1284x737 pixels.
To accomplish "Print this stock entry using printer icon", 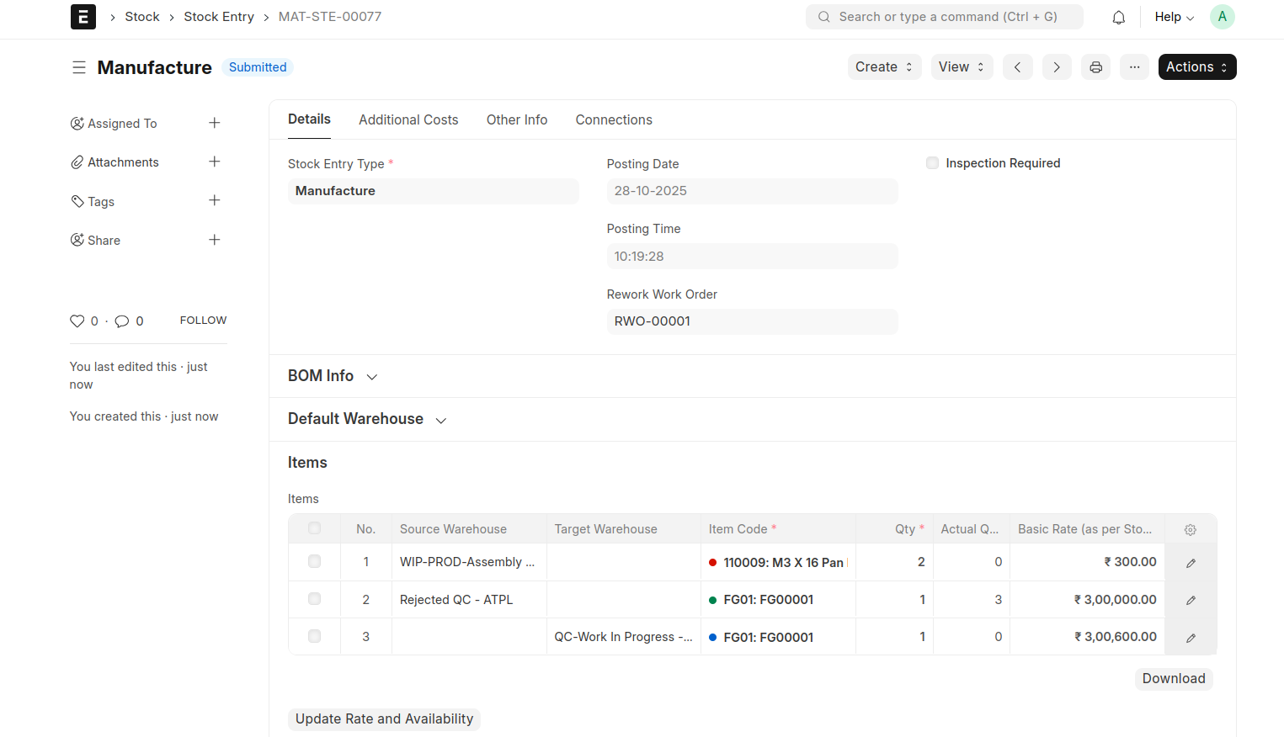I will [1095, 67].
